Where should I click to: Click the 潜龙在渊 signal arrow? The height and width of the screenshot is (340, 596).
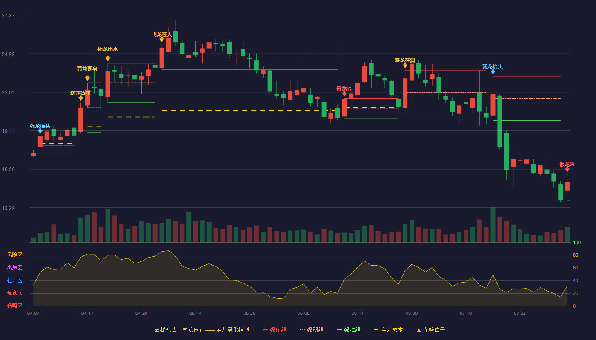[405, 65]
